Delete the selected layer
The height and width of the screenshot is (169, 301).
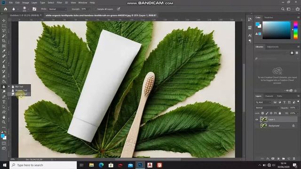294,159
